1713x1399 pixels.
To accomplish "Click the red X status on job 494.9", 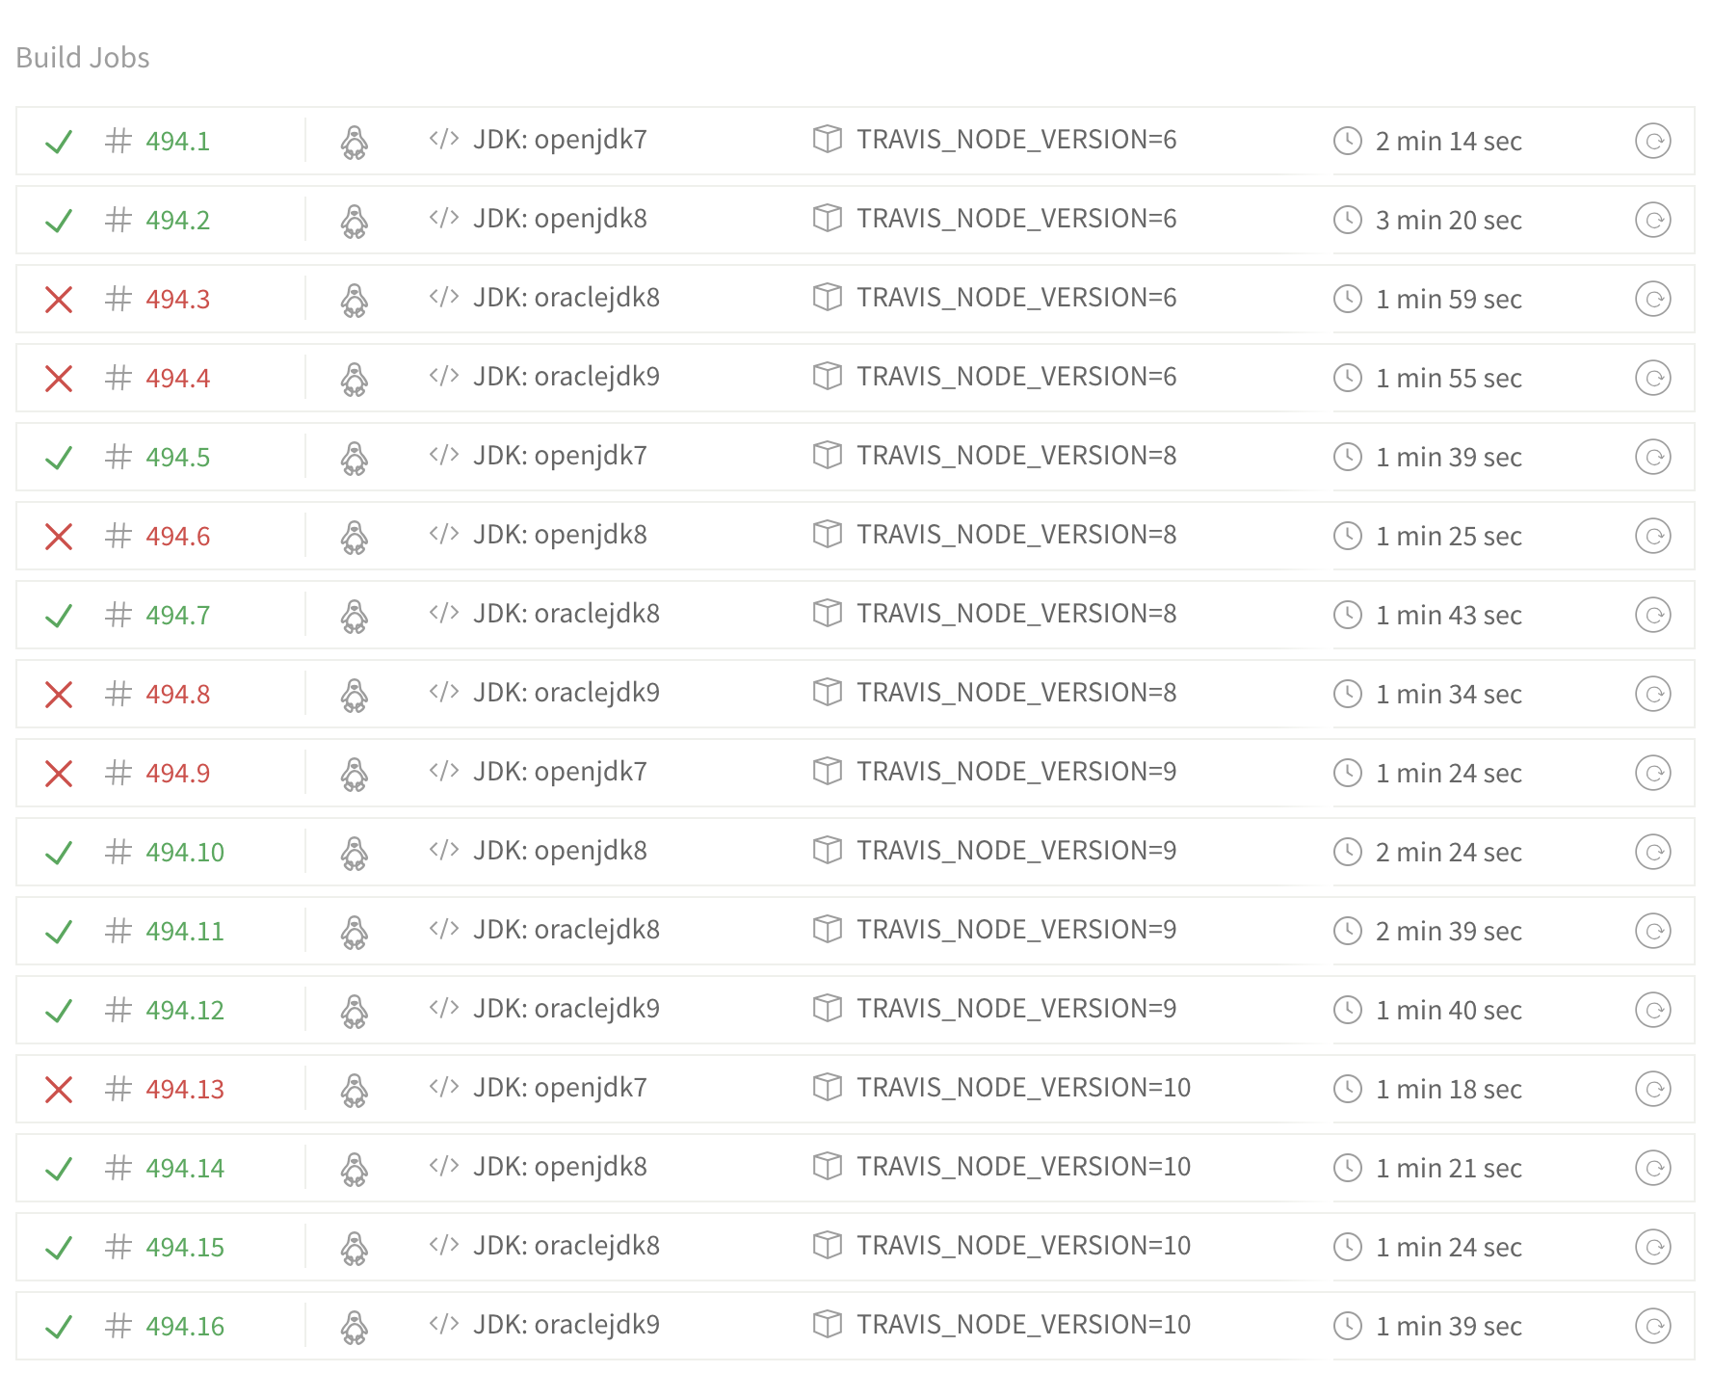I will coord(58,772).
